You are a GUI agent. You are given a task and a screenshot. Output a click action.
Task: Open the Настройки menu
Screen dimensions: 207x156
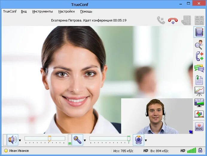click(66, 11)
